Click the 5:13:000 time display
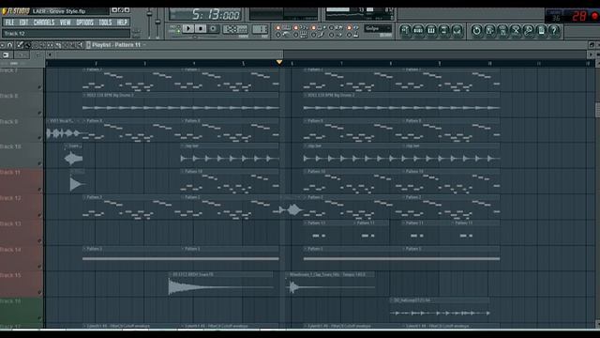The image size is (600, 338). tap(205, 15)
